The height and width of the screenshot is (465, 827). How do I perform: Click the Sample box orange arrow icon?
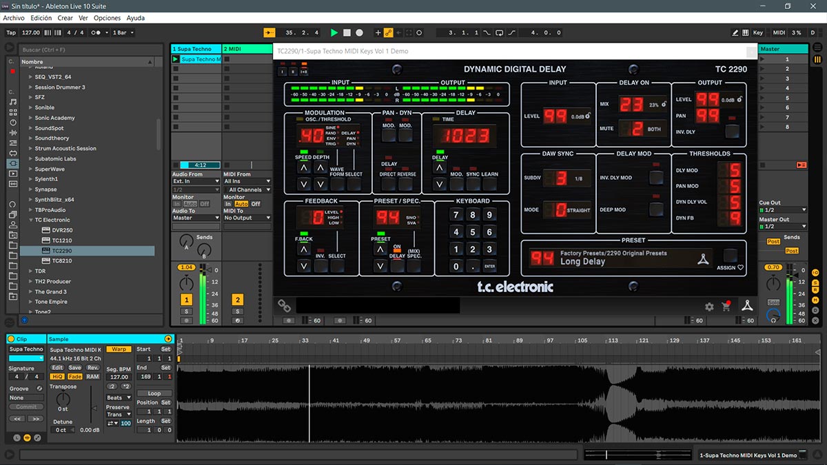point(168,339)
